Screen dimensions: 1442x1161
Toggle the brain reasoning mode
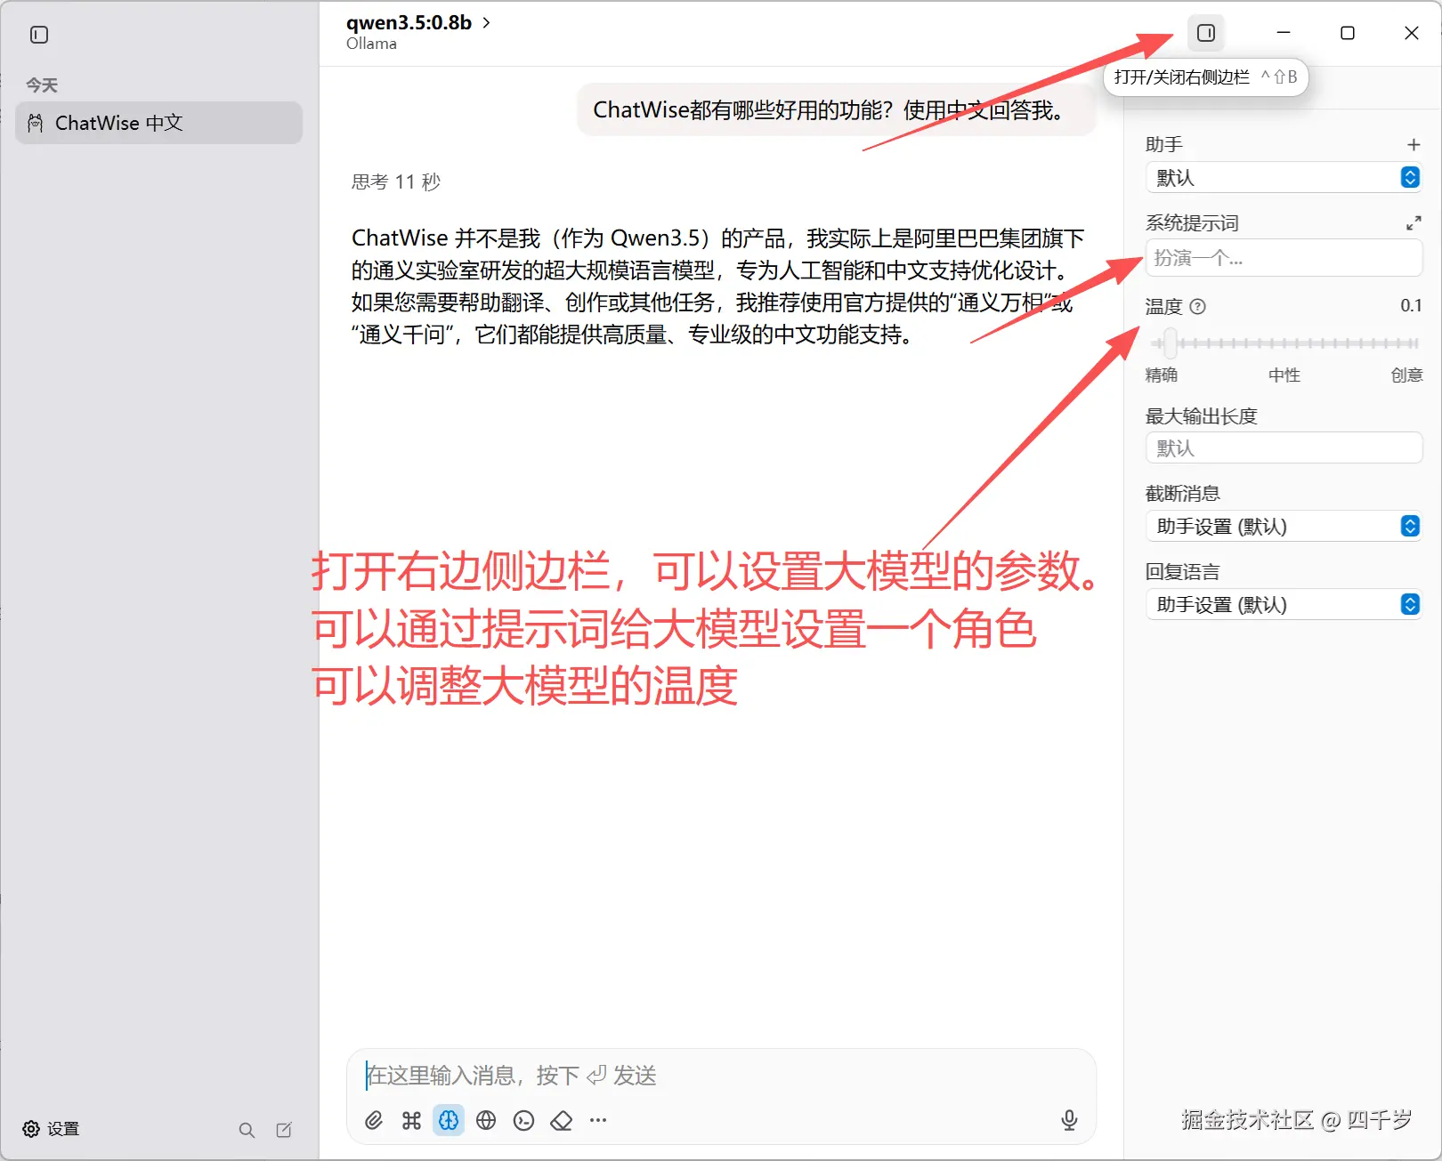(448, 1120)
